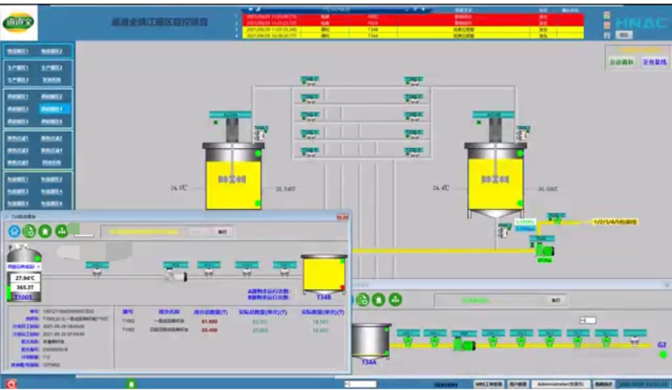Toggle the outlet valve under the right tank

click(x=503, y=231)
